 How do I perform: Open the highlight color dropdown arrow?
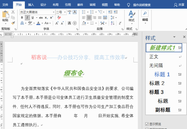tap(34, 23)
